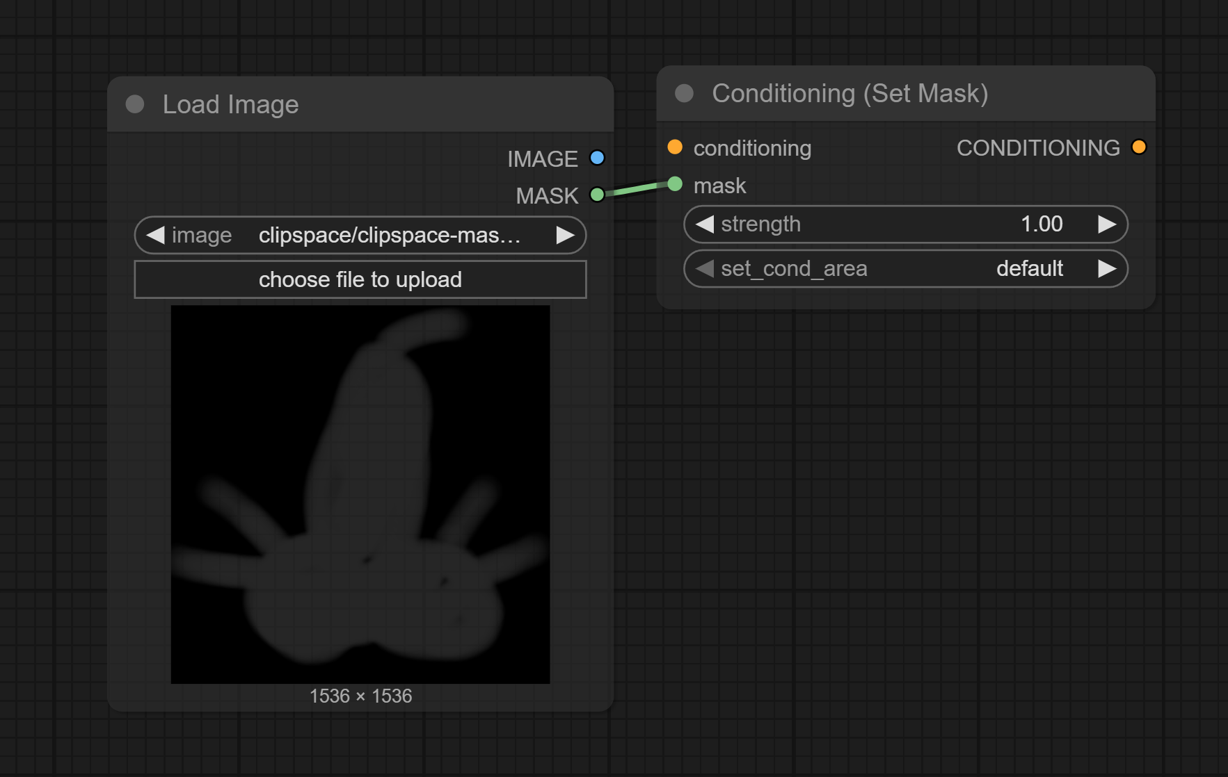
Task: Decrease strength with the left arrow
Action: 705,224
